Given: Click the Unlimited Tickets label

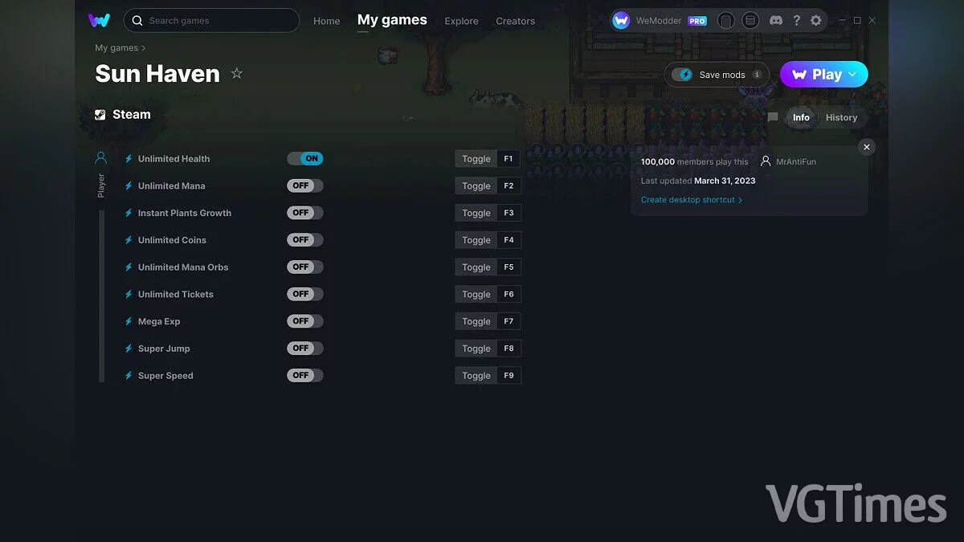Looking at the screenshot, I should tap(176, 294).
